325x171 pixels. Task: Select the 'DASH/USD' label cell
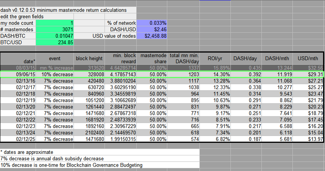pyautogui.click(x=121, y=29)
